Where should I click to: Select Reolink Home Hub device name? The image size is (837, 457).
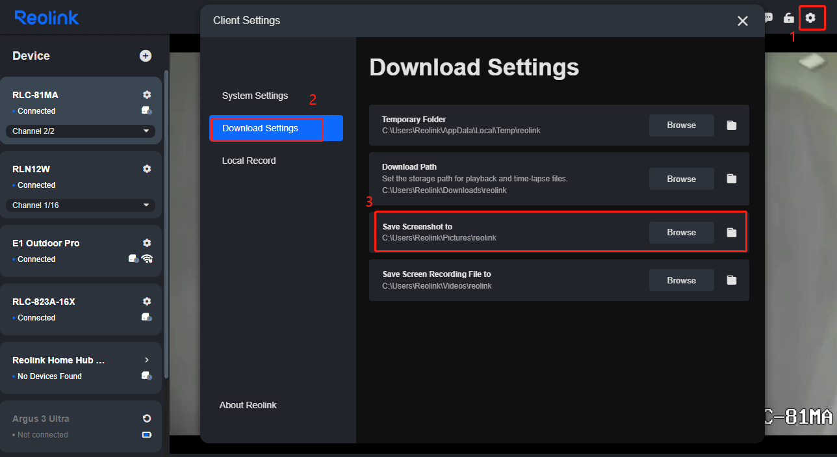click(58, 360)
